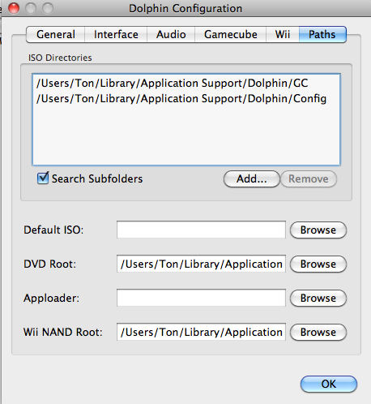
Task: Click the DVD Root path field
Action: (201, 264)
